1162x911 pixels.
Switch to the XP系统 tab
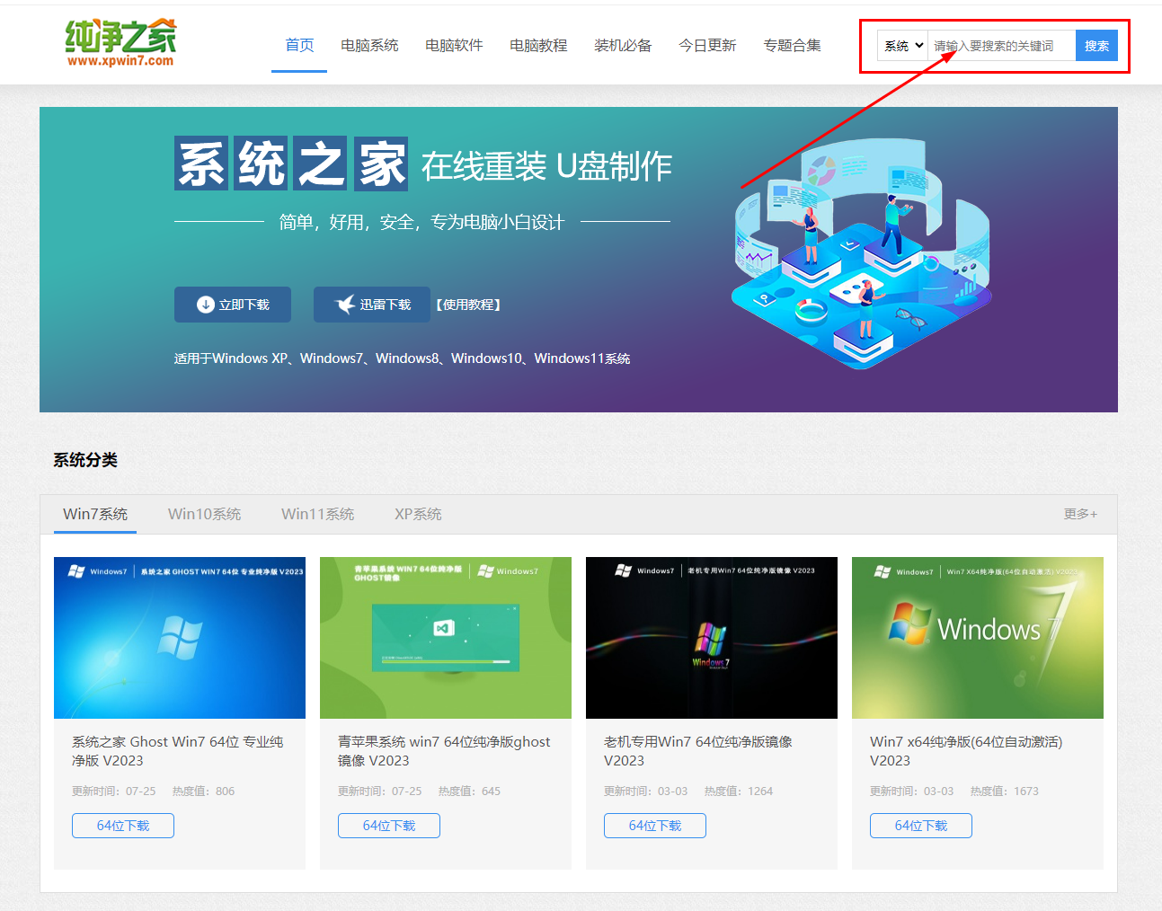pos(417,514)
